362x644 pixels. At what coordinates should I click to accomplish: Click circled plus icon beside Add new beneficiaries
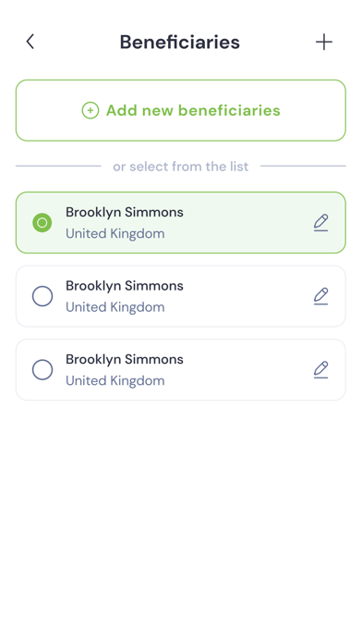tap(90, 110)
